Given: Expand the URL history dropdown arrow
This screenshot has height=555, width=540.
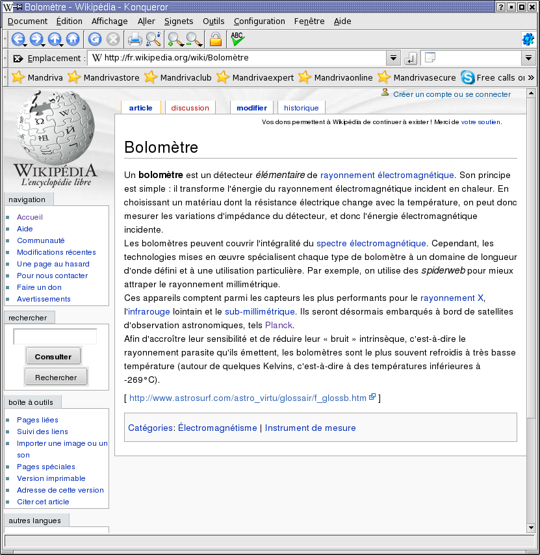Looking at the screenshot, I should pos(393,58).
